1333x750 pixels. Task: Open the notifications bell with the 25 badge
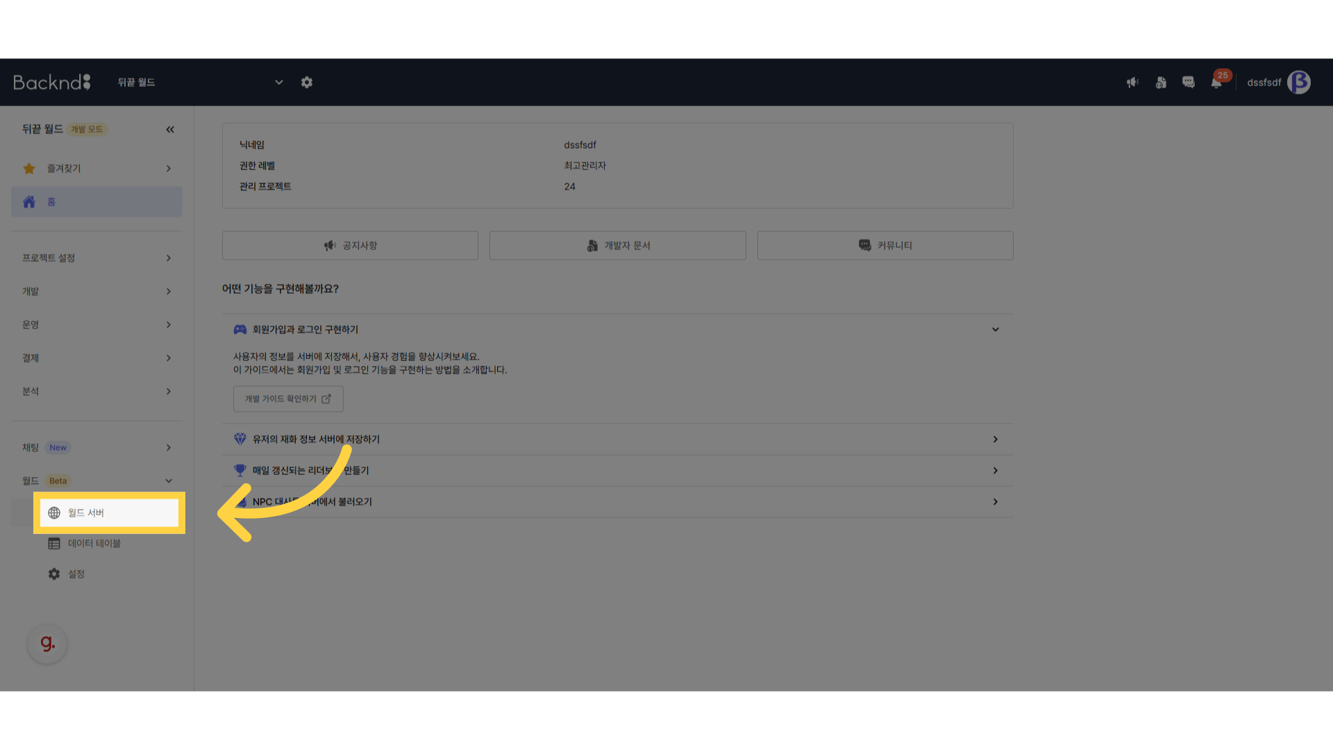[x=1216, y=82]
